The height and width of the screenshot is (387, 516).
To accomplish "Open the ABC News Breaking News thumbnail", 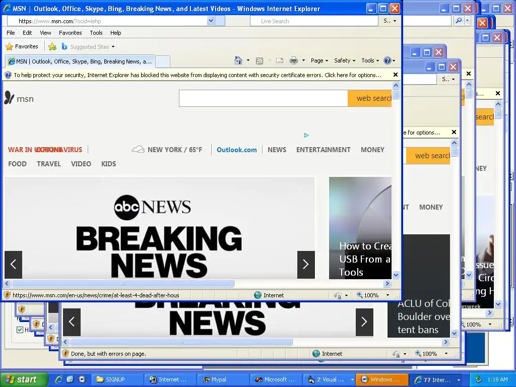I will tap(160, 228).
